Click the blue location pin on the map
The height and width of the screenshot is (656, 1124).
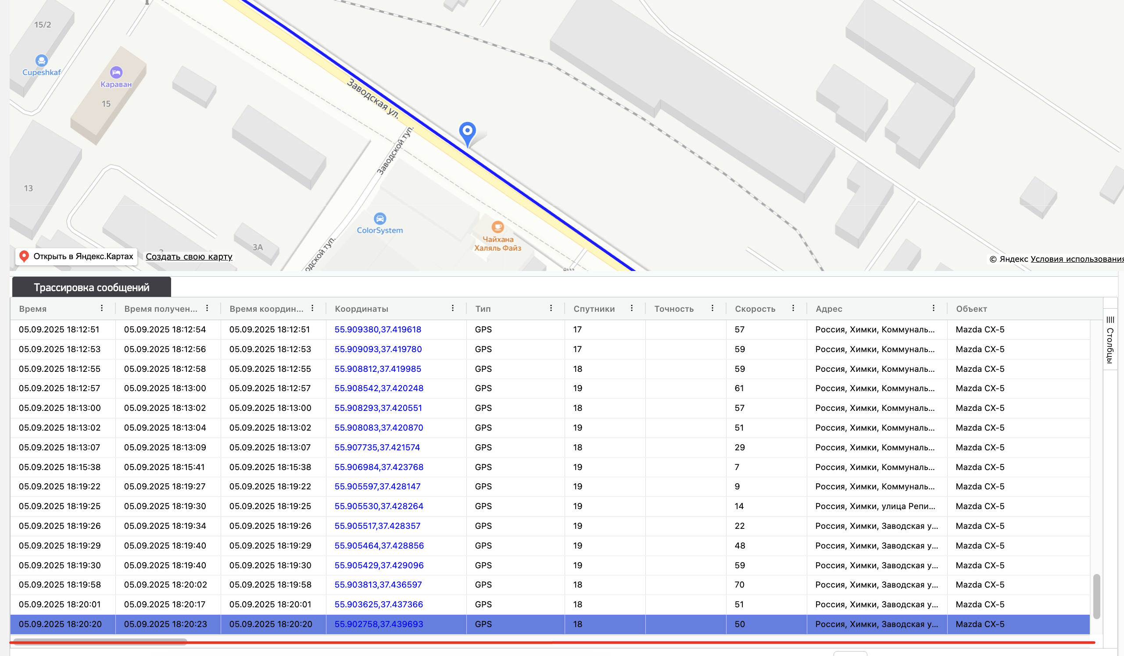tap(467, 132)
